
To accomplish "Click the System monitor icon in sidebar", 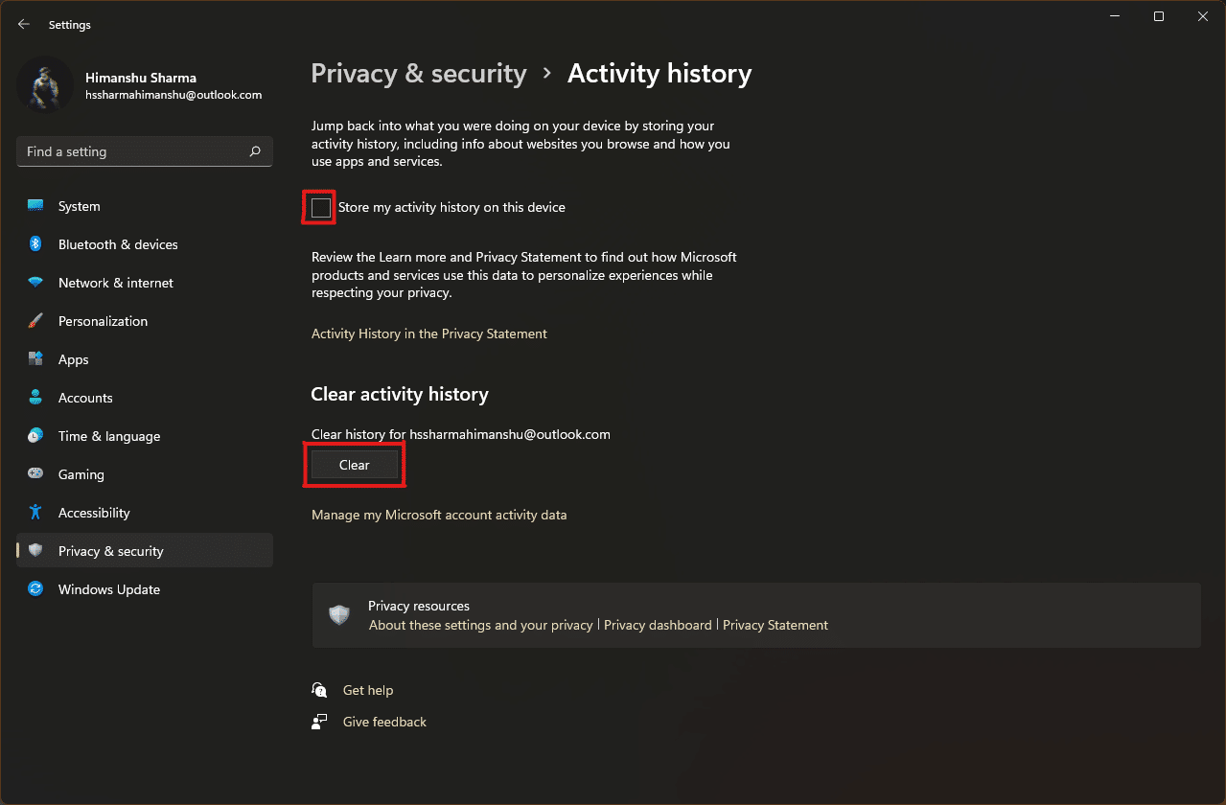I will click(x=35, y=206).
